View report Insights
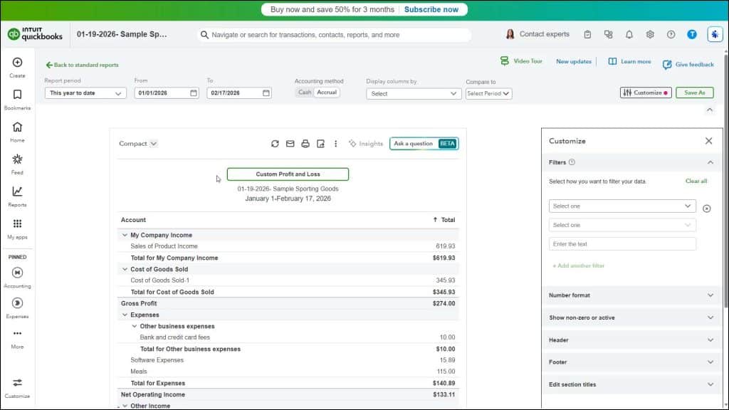 [x=366, y=143]
